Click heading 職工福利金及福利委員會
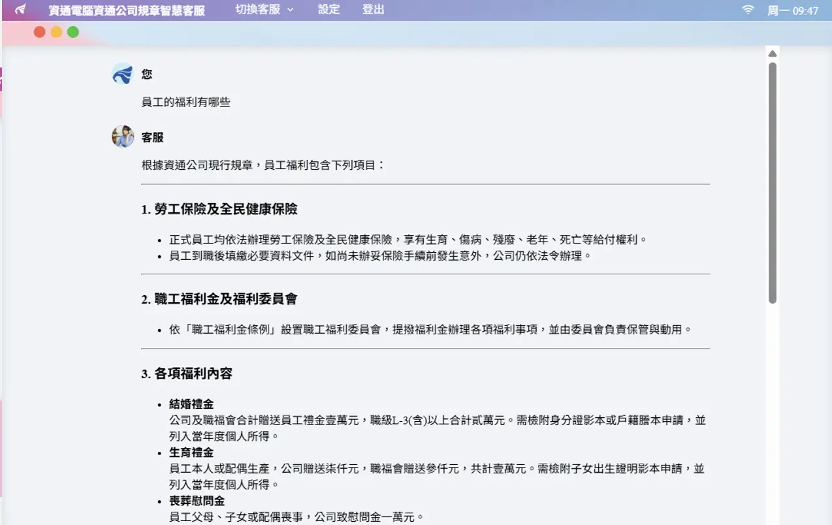Viewport: 832px width, 525px height. (x=219, y=299)
